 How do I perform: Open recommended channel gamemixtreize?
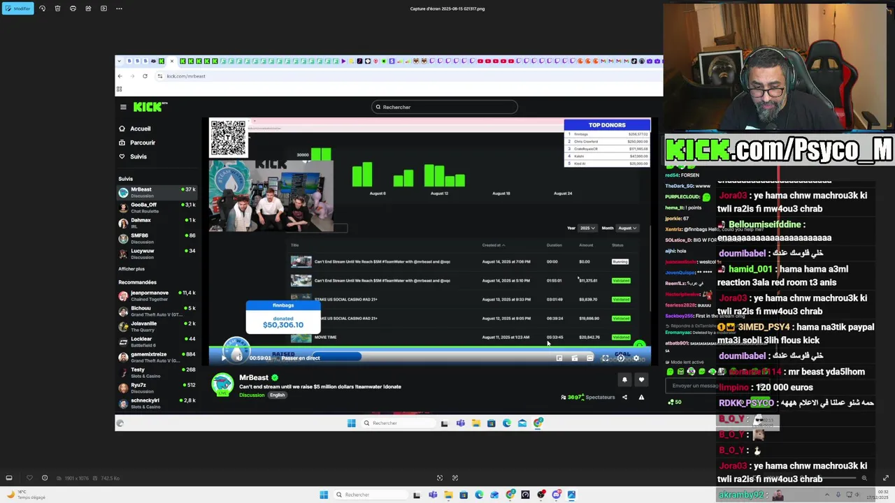pyautogui.click(x=157, y=357)
